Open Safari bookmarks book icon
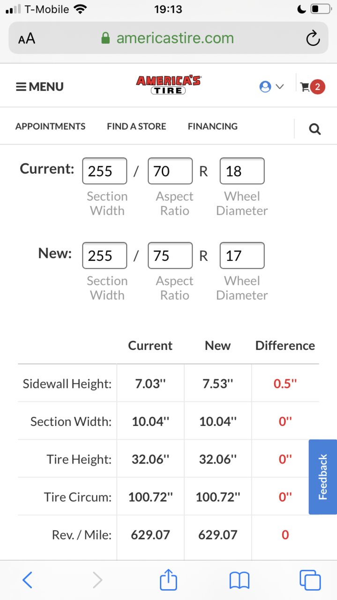The width and height of the screenshot is (337, 600). (239, 581)
